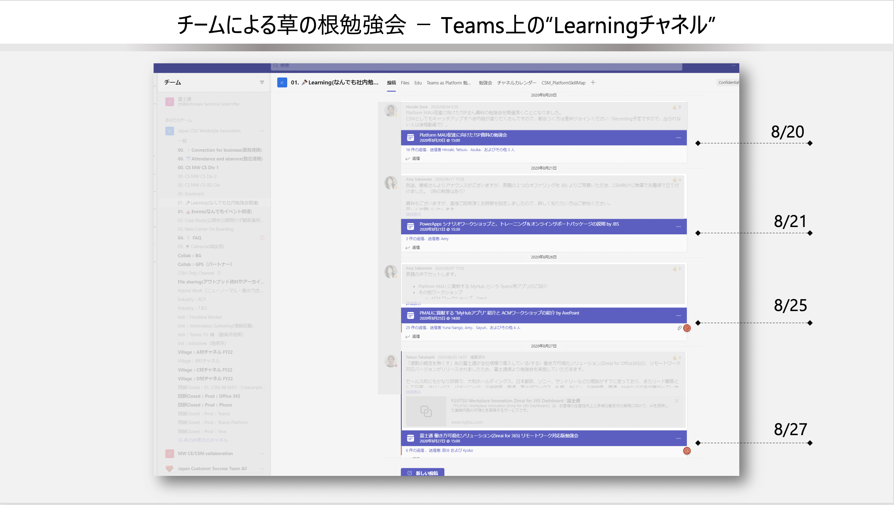Click the @mention badge on the 8/27 Zinrai thread

coord(687,451)
